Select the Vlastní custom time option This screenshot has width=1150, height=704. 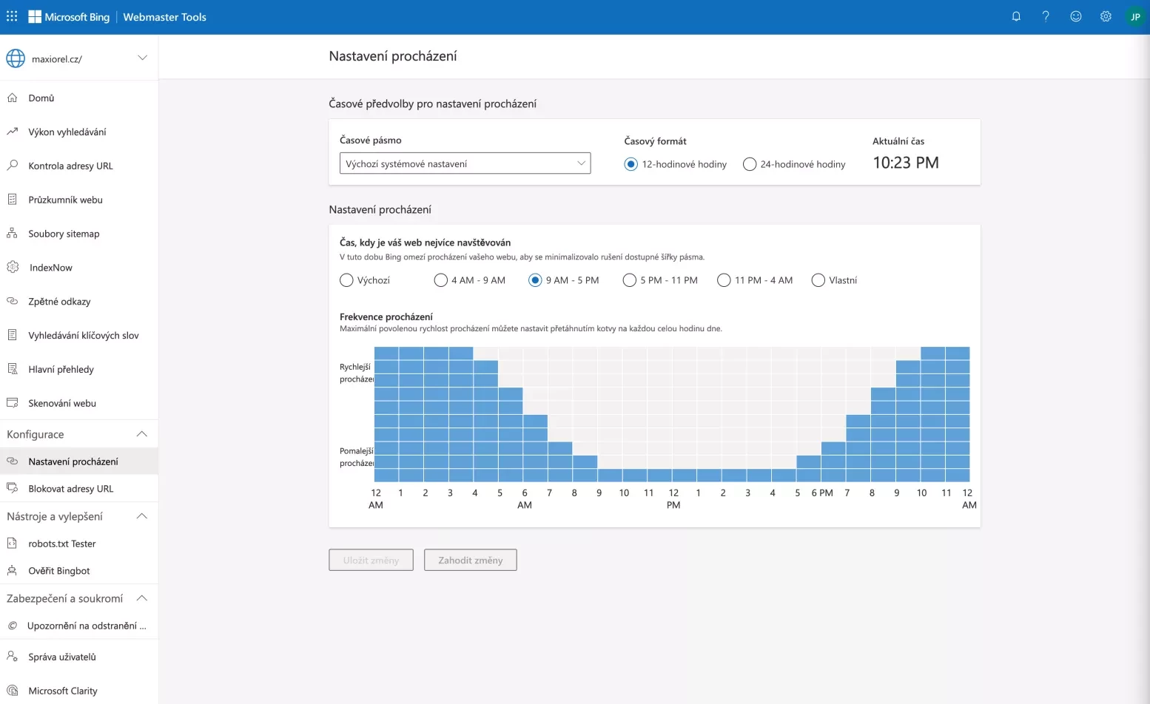point(818,280)
